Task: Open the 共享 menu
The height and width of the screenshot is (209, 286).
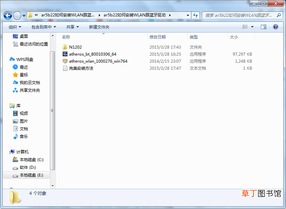Action: (72, 27)
